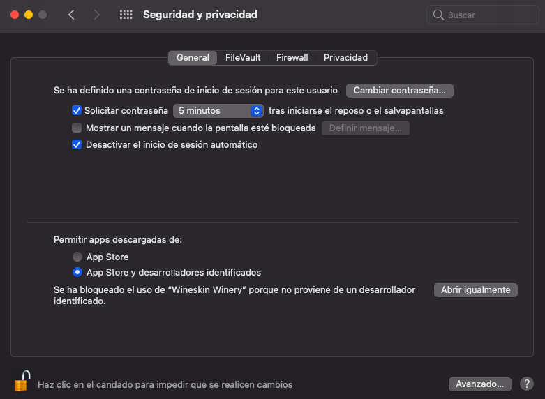Uncheck Desactivar el inicio de sesión automático

(x=77, y=145)
